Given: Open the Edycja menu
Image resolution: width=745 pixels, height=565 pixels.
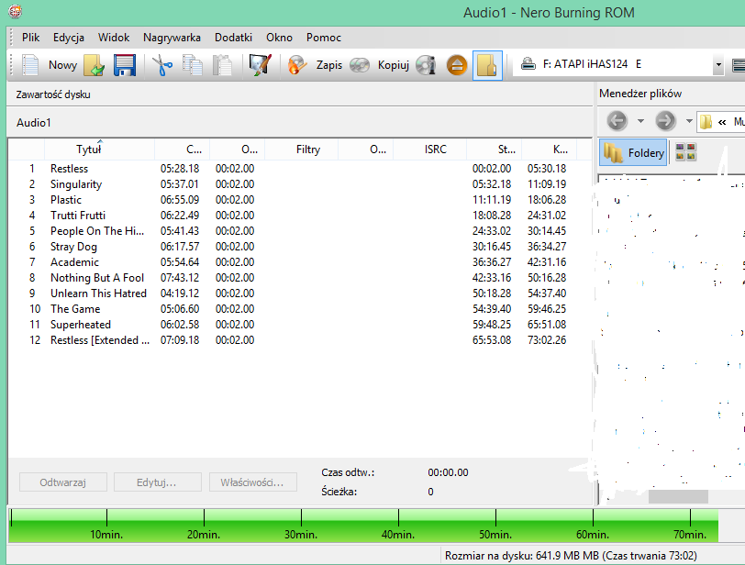Looking at the screenshot, I should (69, 38).
